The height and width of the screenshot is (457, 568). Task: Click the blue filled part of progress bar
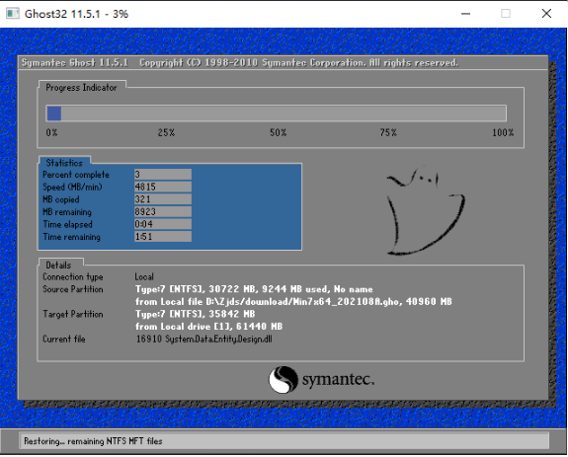pos(54,114)
